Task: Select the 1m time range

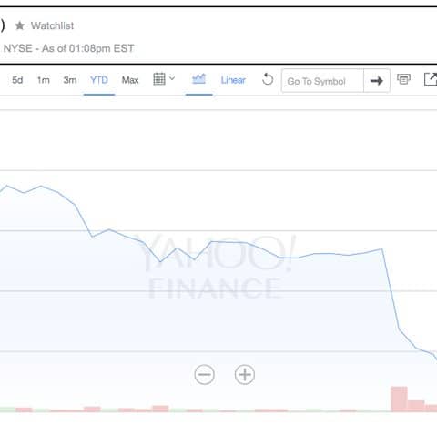Action: 44,80
